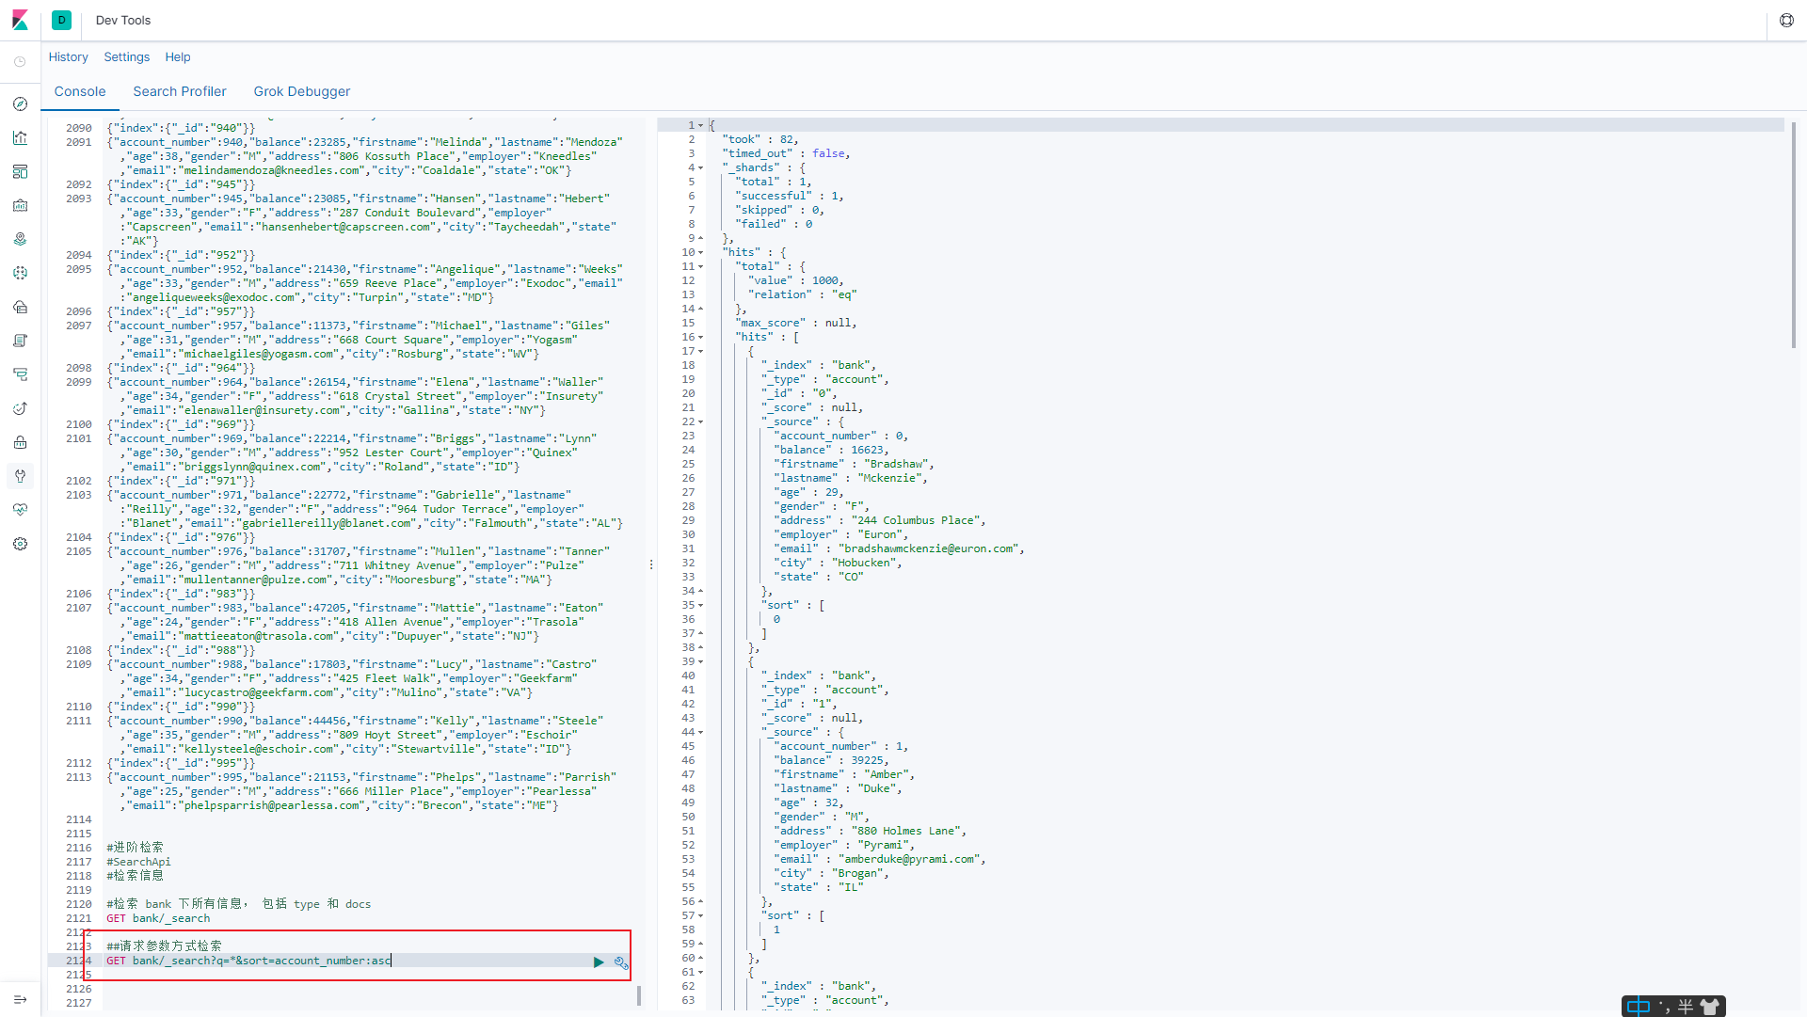1807x1017 pixels.
Task: Collapse the total object at line 11
Action: [x=701, y=266]
